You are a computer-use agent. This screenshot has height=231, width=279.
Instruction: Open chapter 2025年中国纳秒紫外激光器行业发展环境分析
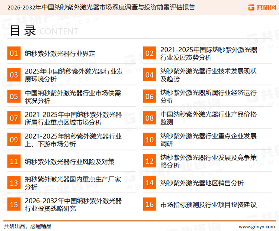pyautogui.click(x=74, y=75)
